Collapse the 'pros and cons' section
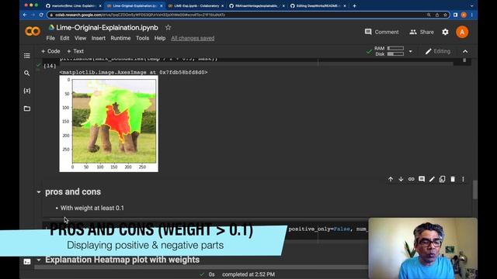497x279 pixels. coord(39,192)
